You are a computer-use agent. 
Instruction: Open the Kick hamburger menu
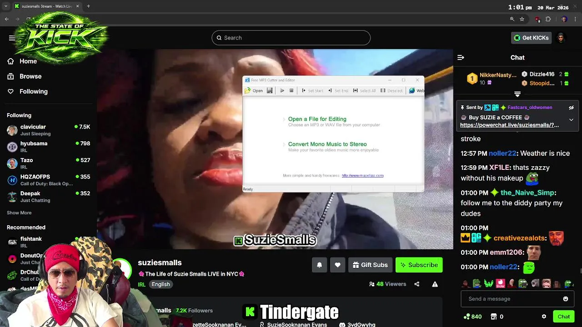(x=12, y=38)
